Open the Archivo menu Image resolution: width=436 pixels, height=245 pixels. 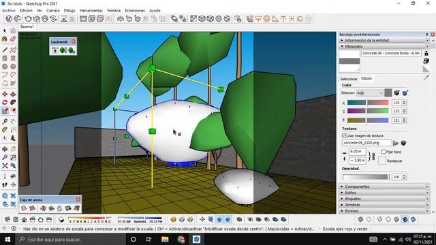[x=9, y=11]
